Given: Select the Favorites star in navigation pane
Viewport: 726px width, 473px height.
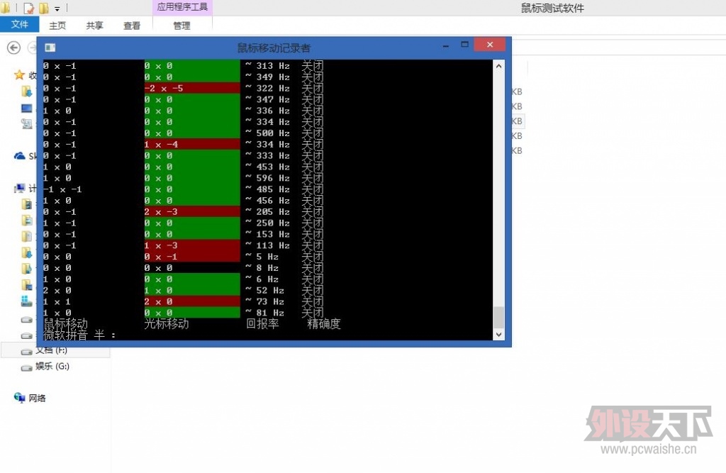Looking at the screenshot, I should coord(19,75).
